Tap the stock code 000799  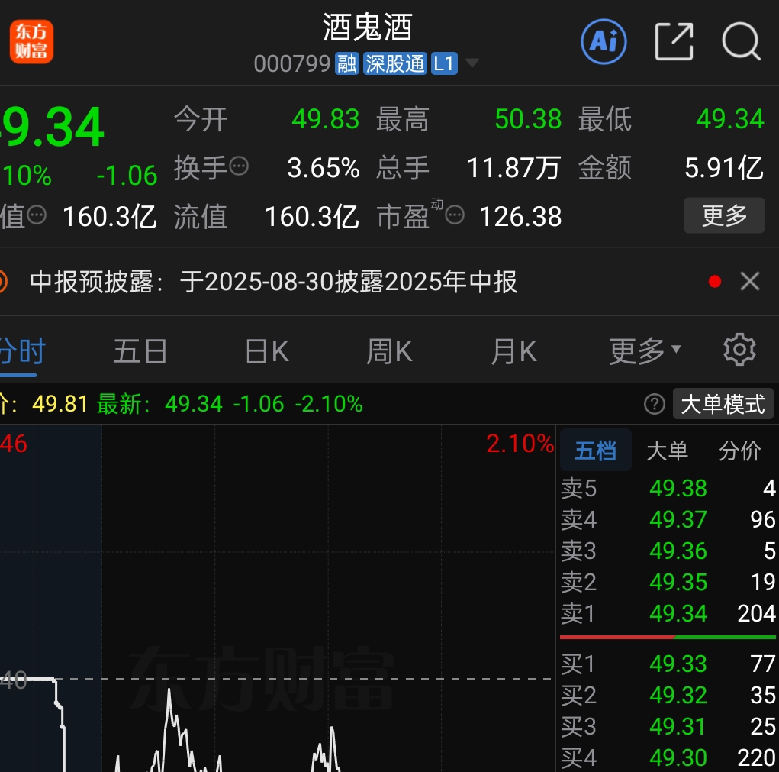(292, 63)
